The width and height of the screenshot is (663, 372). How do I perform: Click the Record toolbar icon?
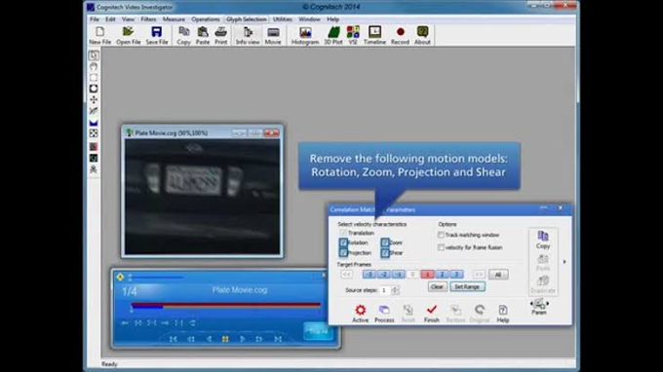pyautogui.click(x=400, y=35)
